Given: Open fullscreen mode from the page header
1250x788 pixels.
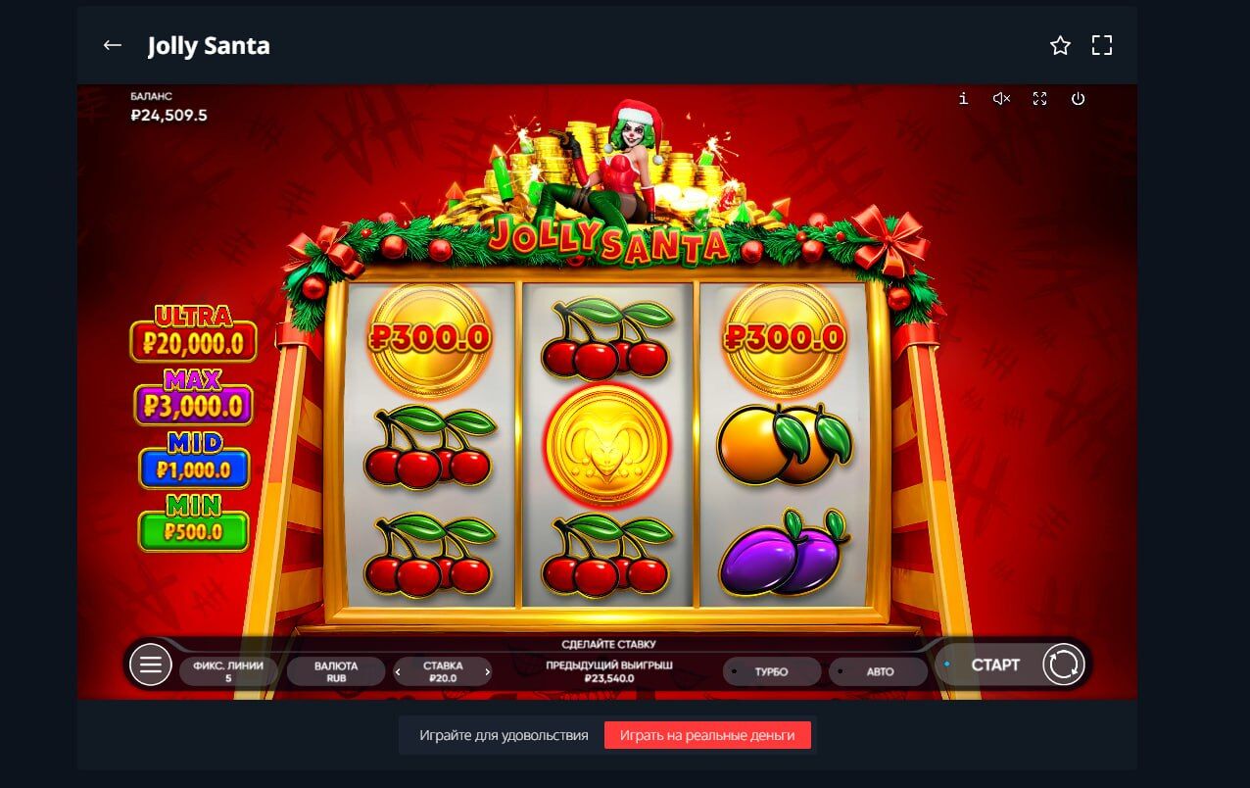Looking at the screenshot, I should click(x=1102, y=45).
